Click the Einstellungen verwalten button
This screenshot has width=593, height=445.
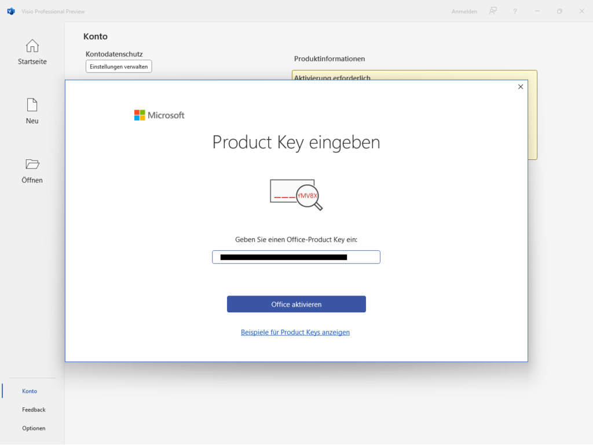(x=119, y=67)
